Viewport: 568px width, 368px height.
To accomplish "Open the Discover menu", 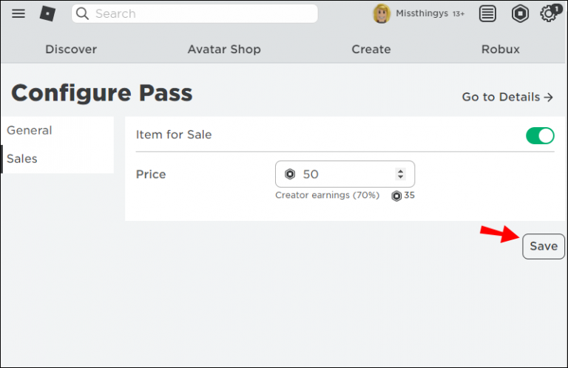I will [71, 50].
